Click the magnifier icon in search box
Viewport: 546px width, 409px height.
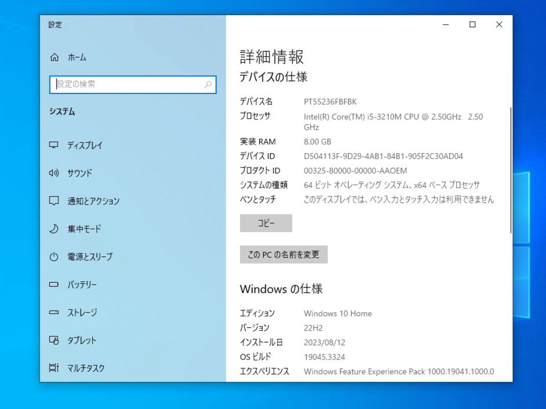[208, 84]
